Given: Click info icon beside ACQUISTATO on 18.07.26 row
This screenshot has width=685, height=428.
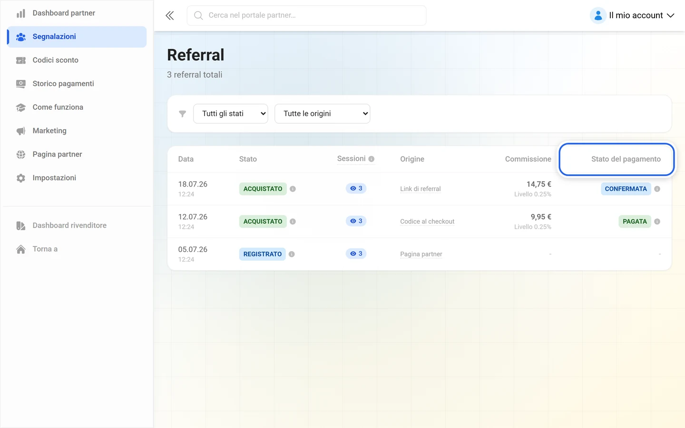Looking at the screenshot, I should 293,189.
